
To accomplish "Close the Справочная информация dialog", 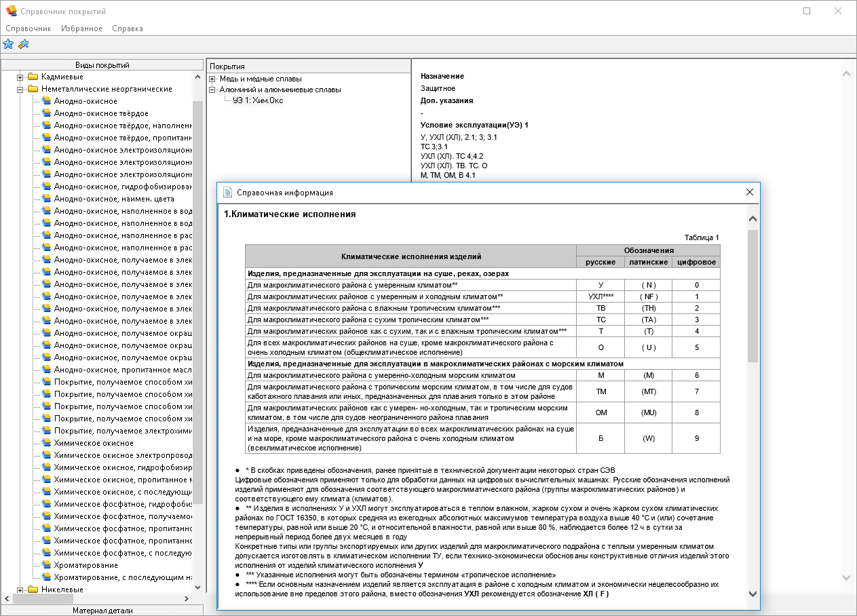I will 750,192.
